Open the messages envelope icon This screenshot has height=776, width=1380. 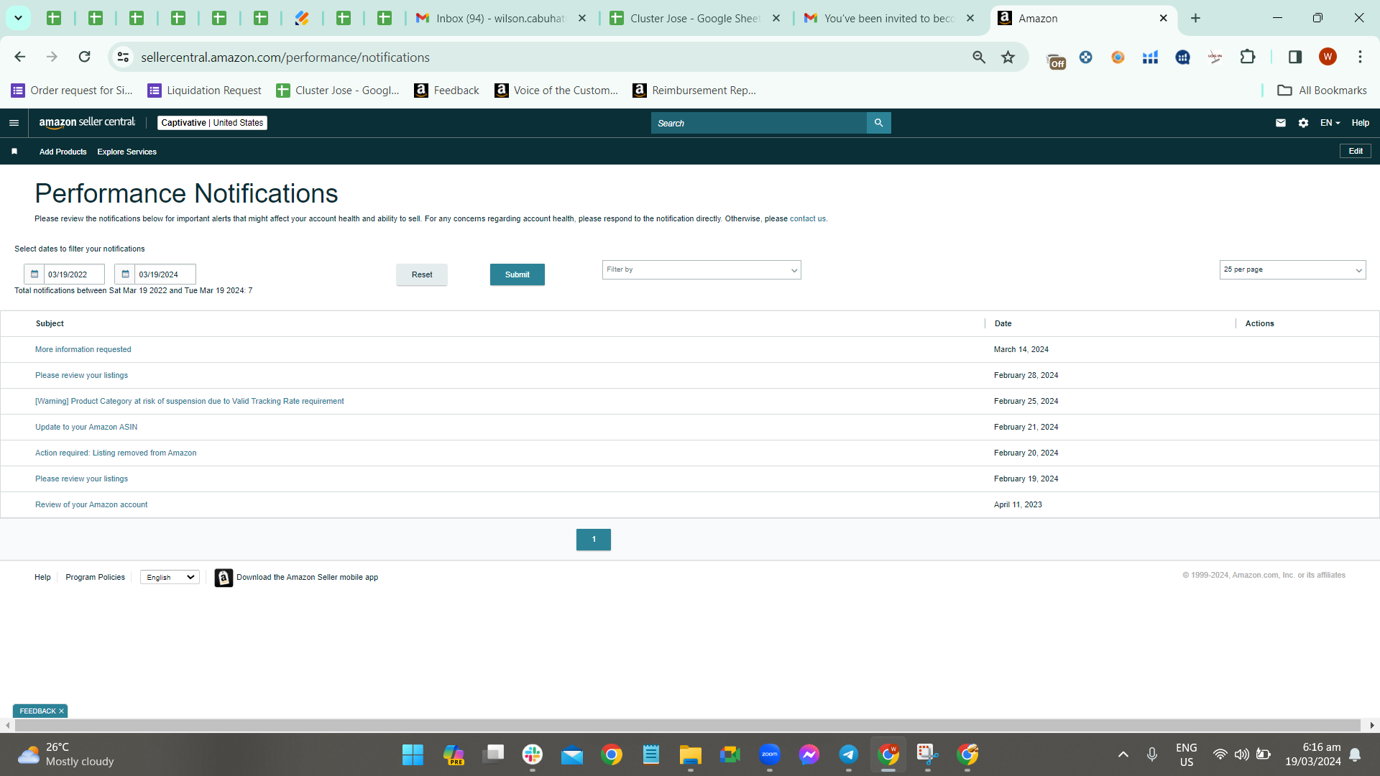tap(1281, 123)
